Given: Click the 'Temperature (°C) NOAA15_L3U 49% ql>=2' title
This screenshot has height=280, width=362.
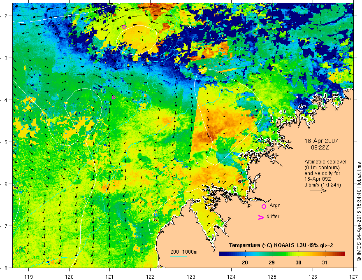Looking at the screenshot, I should pos(281,245).
